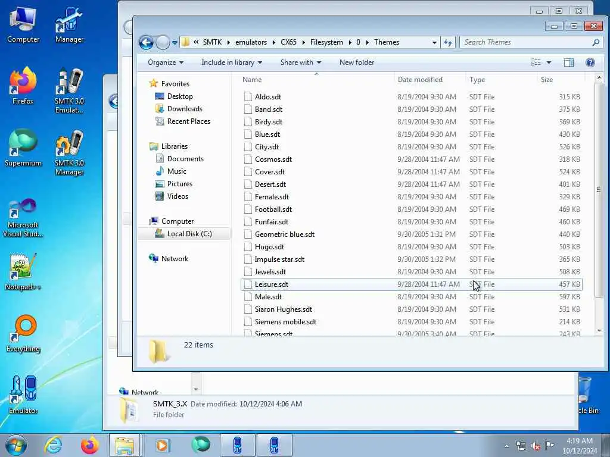
Task: Click the Windows Start button
Action: point(16,445)
